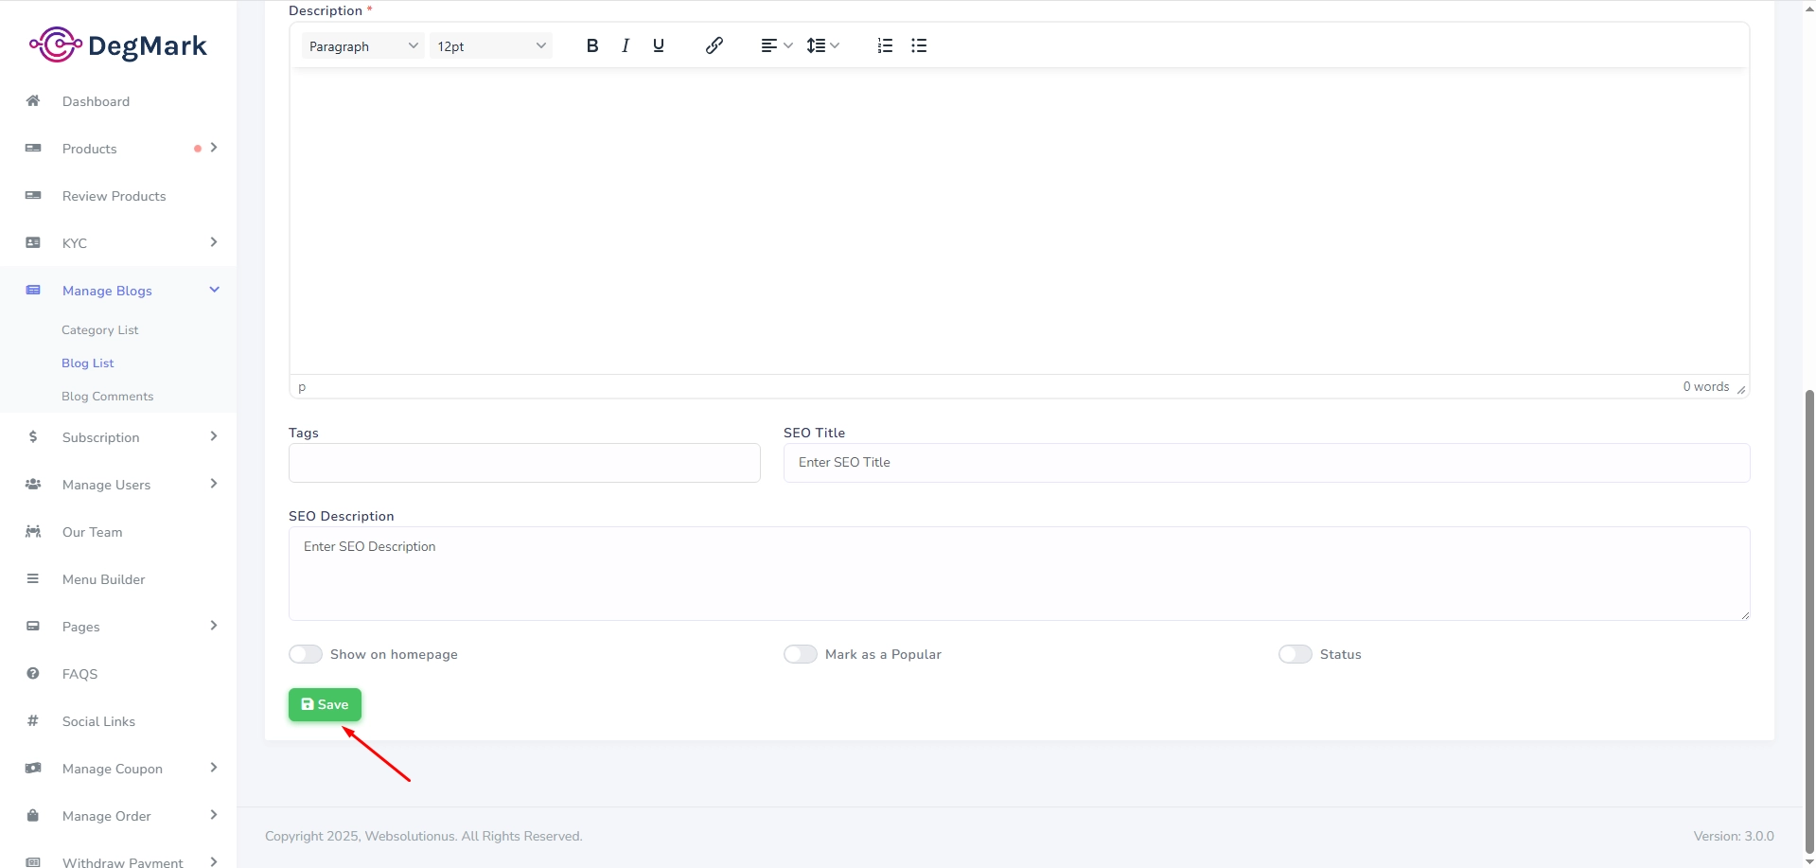The width and height of the screenshot is (1816, 868).
Task: Open the Review Products menu item
Action: click(114, 196)
